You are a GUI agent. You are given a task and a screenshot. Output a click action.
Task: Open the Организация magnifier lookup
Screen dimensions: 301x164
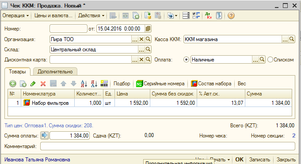click(x=148, y=39)
